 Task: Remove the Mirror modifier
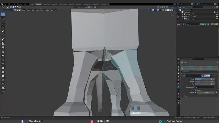click(214, 76)
